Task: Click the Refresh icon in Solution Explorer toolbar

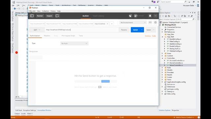Action: 179,16
